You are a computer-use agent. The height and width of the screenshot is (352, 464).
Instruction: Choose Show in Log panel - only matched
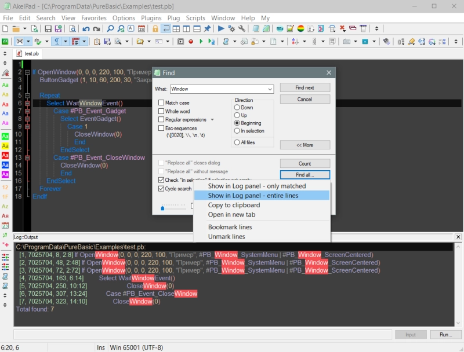point(262,186)
